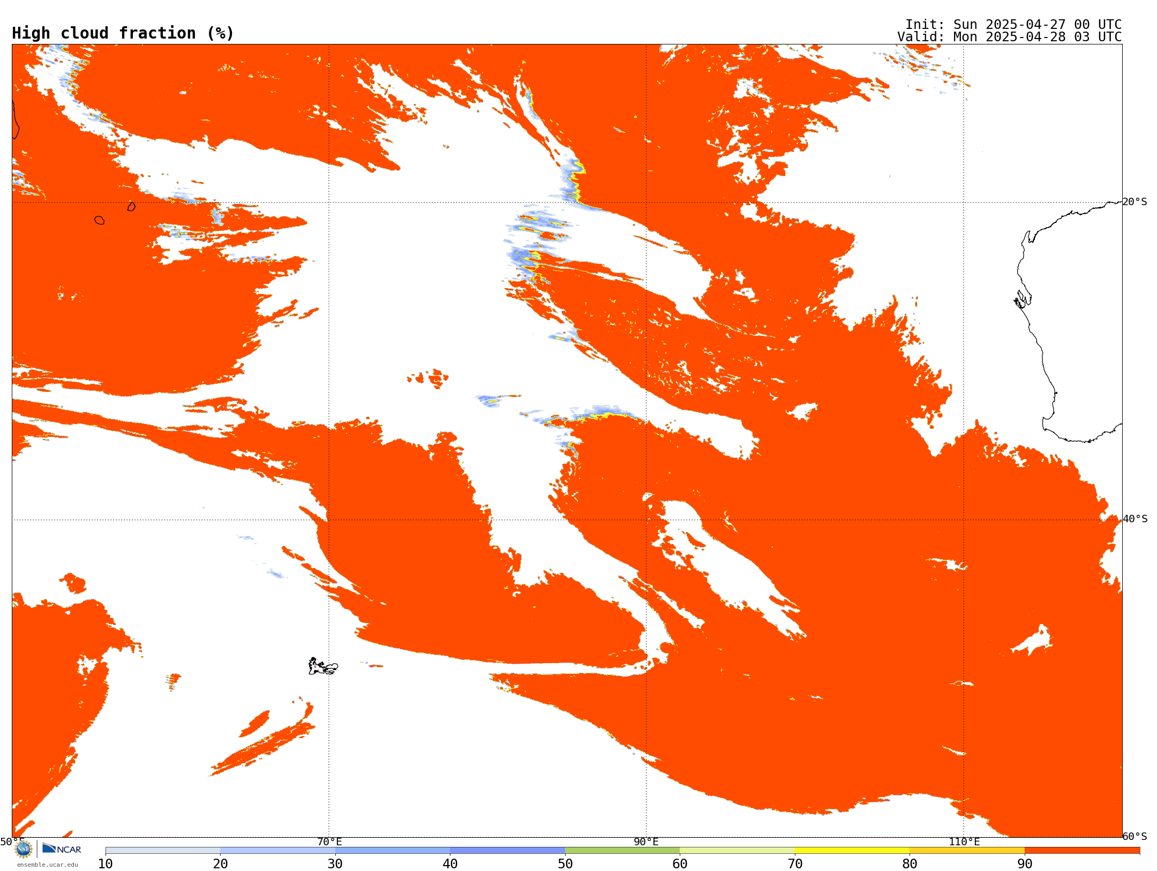
Task: Click colorbar tick label 10
Action: point(106,864)
